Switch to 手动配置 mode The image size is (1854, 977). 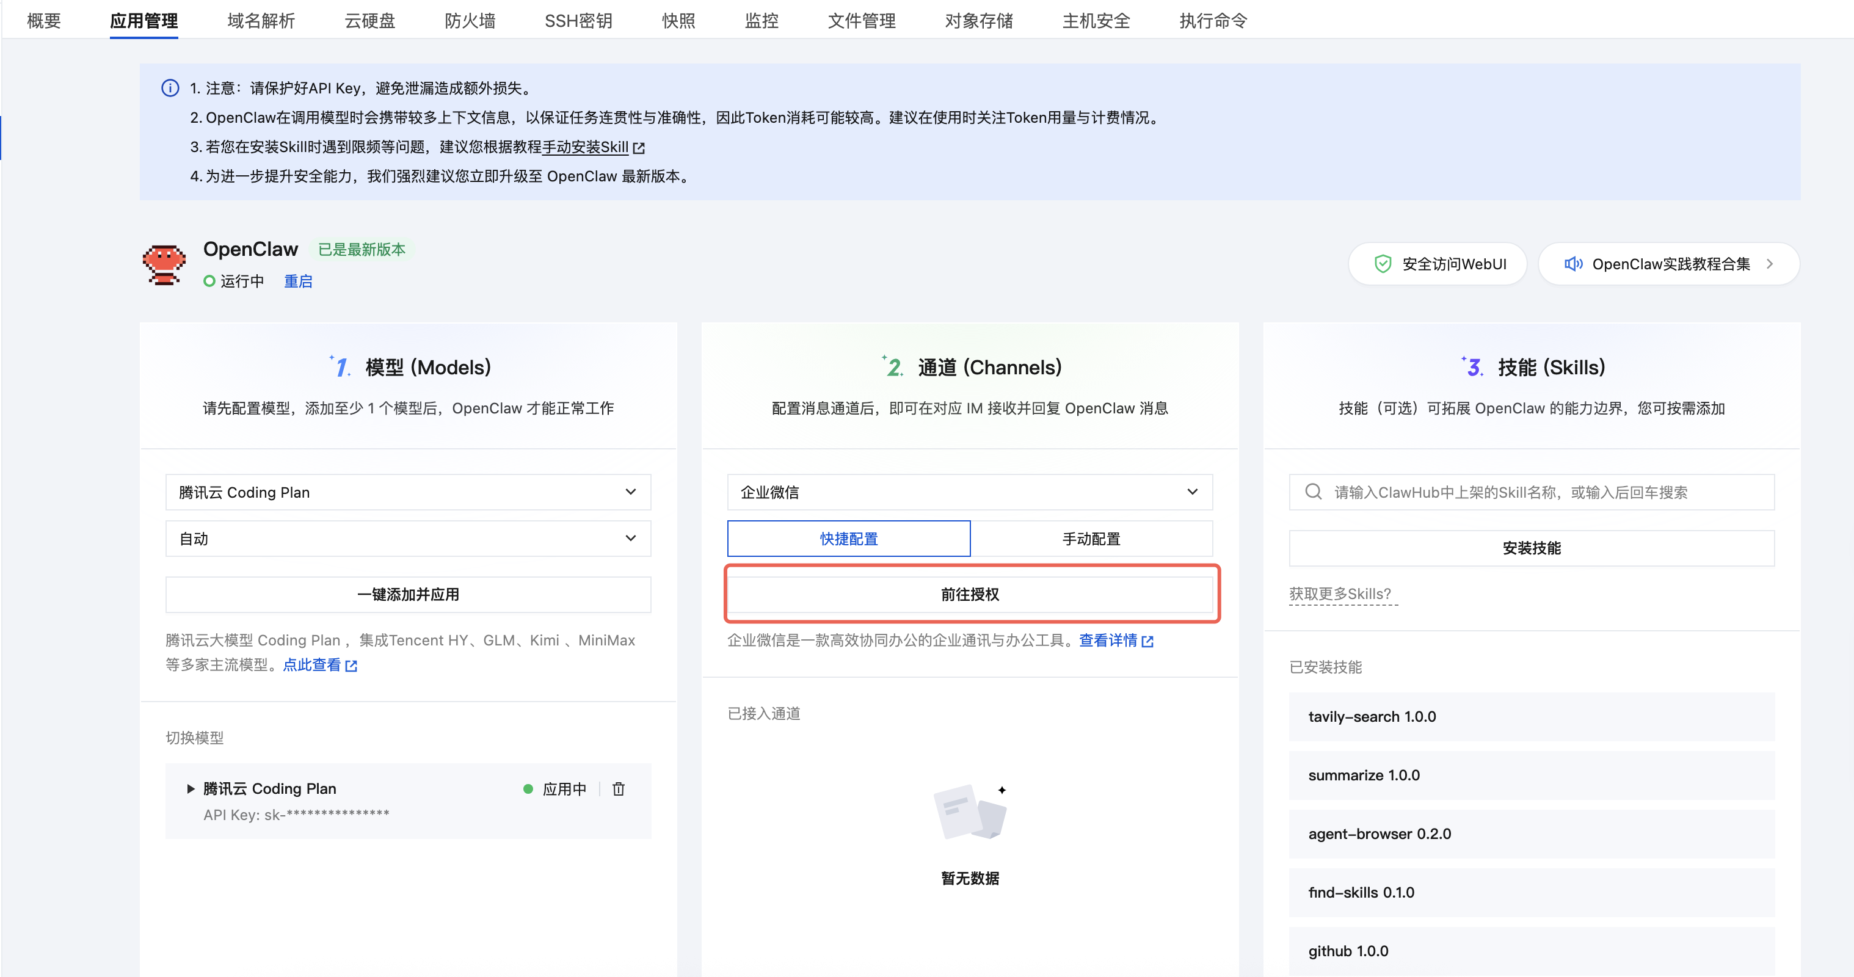[x=1091, y=538]
